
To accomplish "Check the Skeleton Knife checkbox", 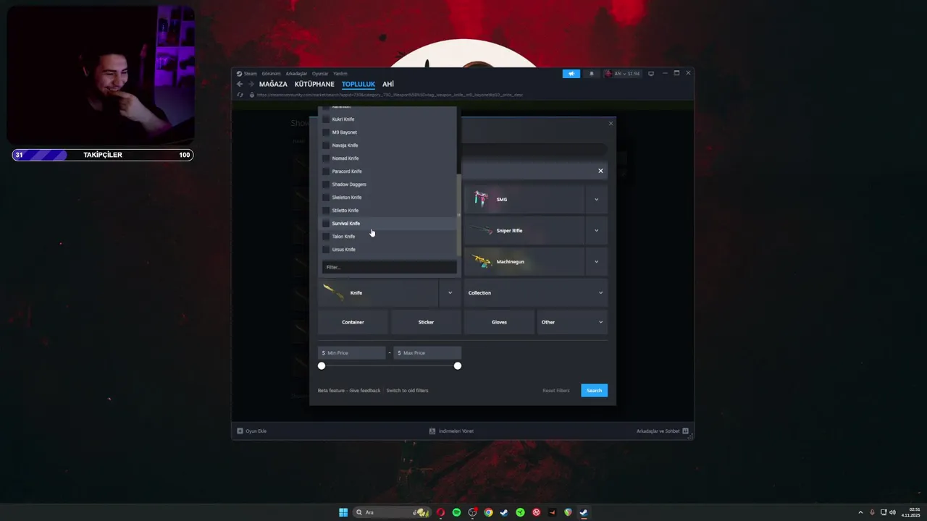I will click(326, 198).
